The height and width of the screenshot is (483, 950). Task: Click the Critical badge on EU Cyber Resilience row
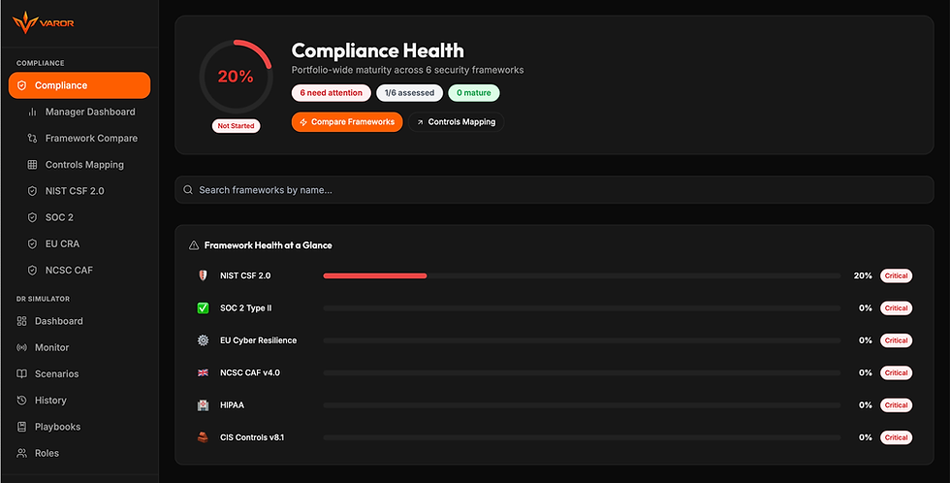(x=896, y=340)
